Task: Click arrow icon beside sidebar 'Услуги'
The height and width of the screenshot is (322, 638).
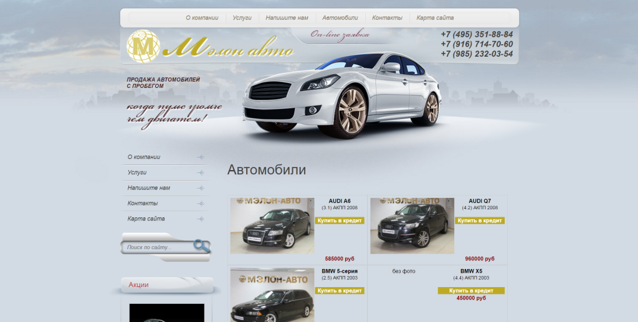Action: [x=200, y=173]
